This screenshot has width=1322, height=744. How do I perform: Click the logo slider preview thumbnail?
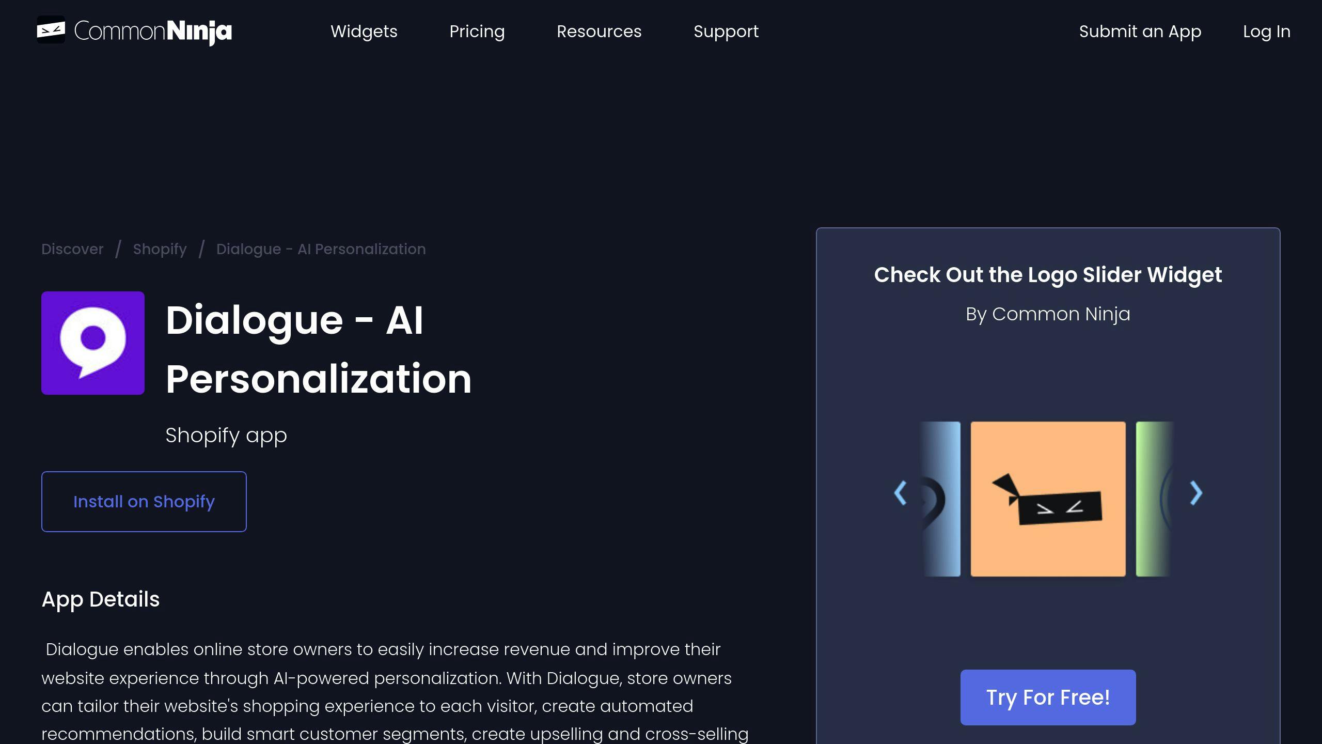pos(1047,498)
